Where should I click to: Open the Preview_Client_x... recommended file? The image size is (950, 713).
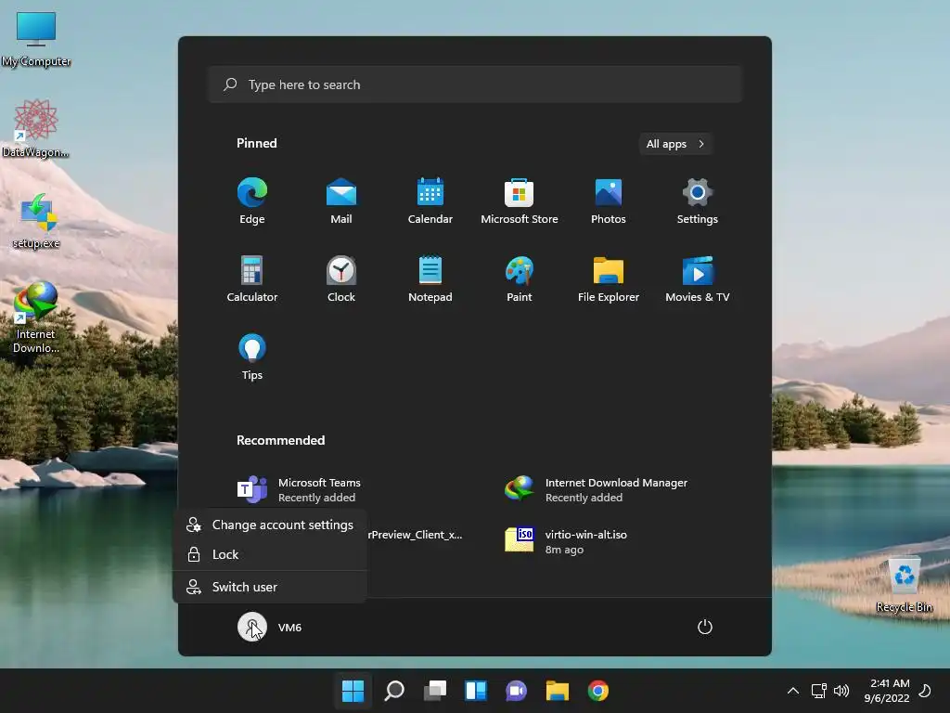[415, 535]
